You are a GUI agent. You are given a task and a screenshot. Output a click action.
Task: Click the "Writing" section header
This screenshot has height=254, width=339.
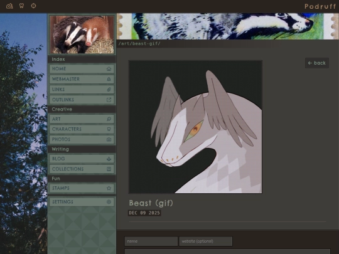(x=60, y=149)
